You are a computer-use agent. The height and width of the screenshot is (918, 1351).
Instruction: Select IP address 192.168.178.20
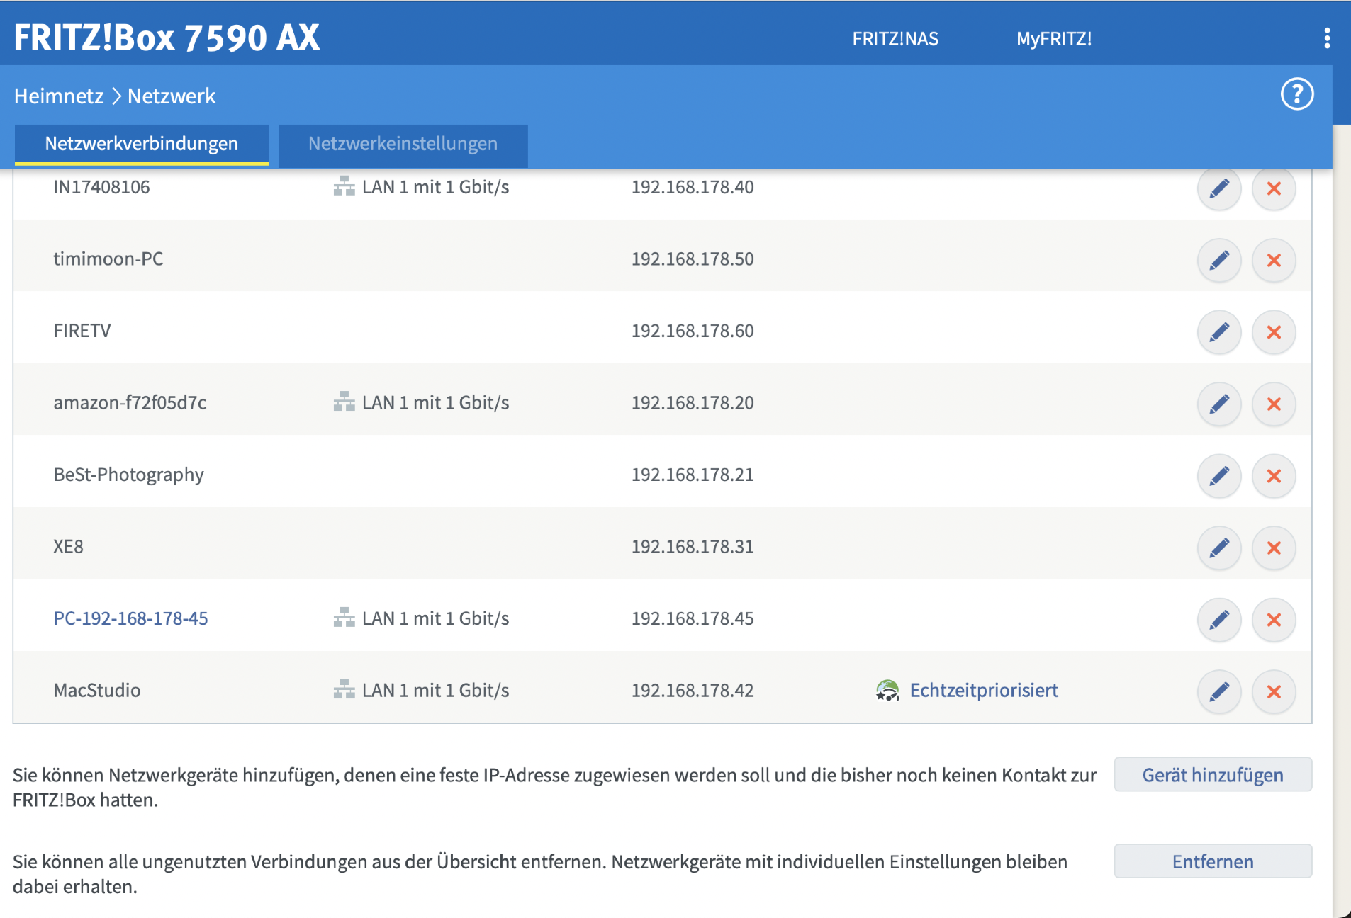tap(693, 402)
